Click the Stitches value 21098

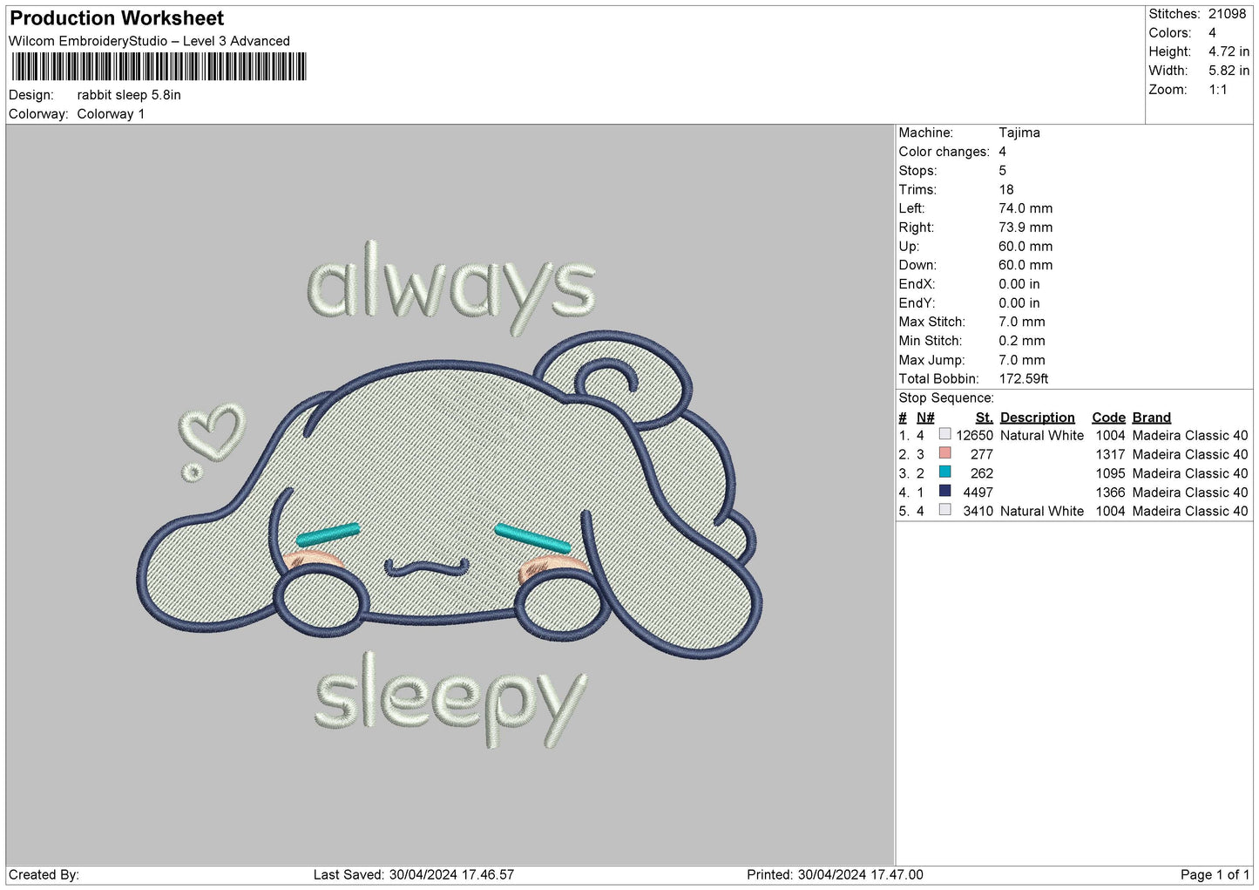pyautogui.click(x=1227, y=14)
